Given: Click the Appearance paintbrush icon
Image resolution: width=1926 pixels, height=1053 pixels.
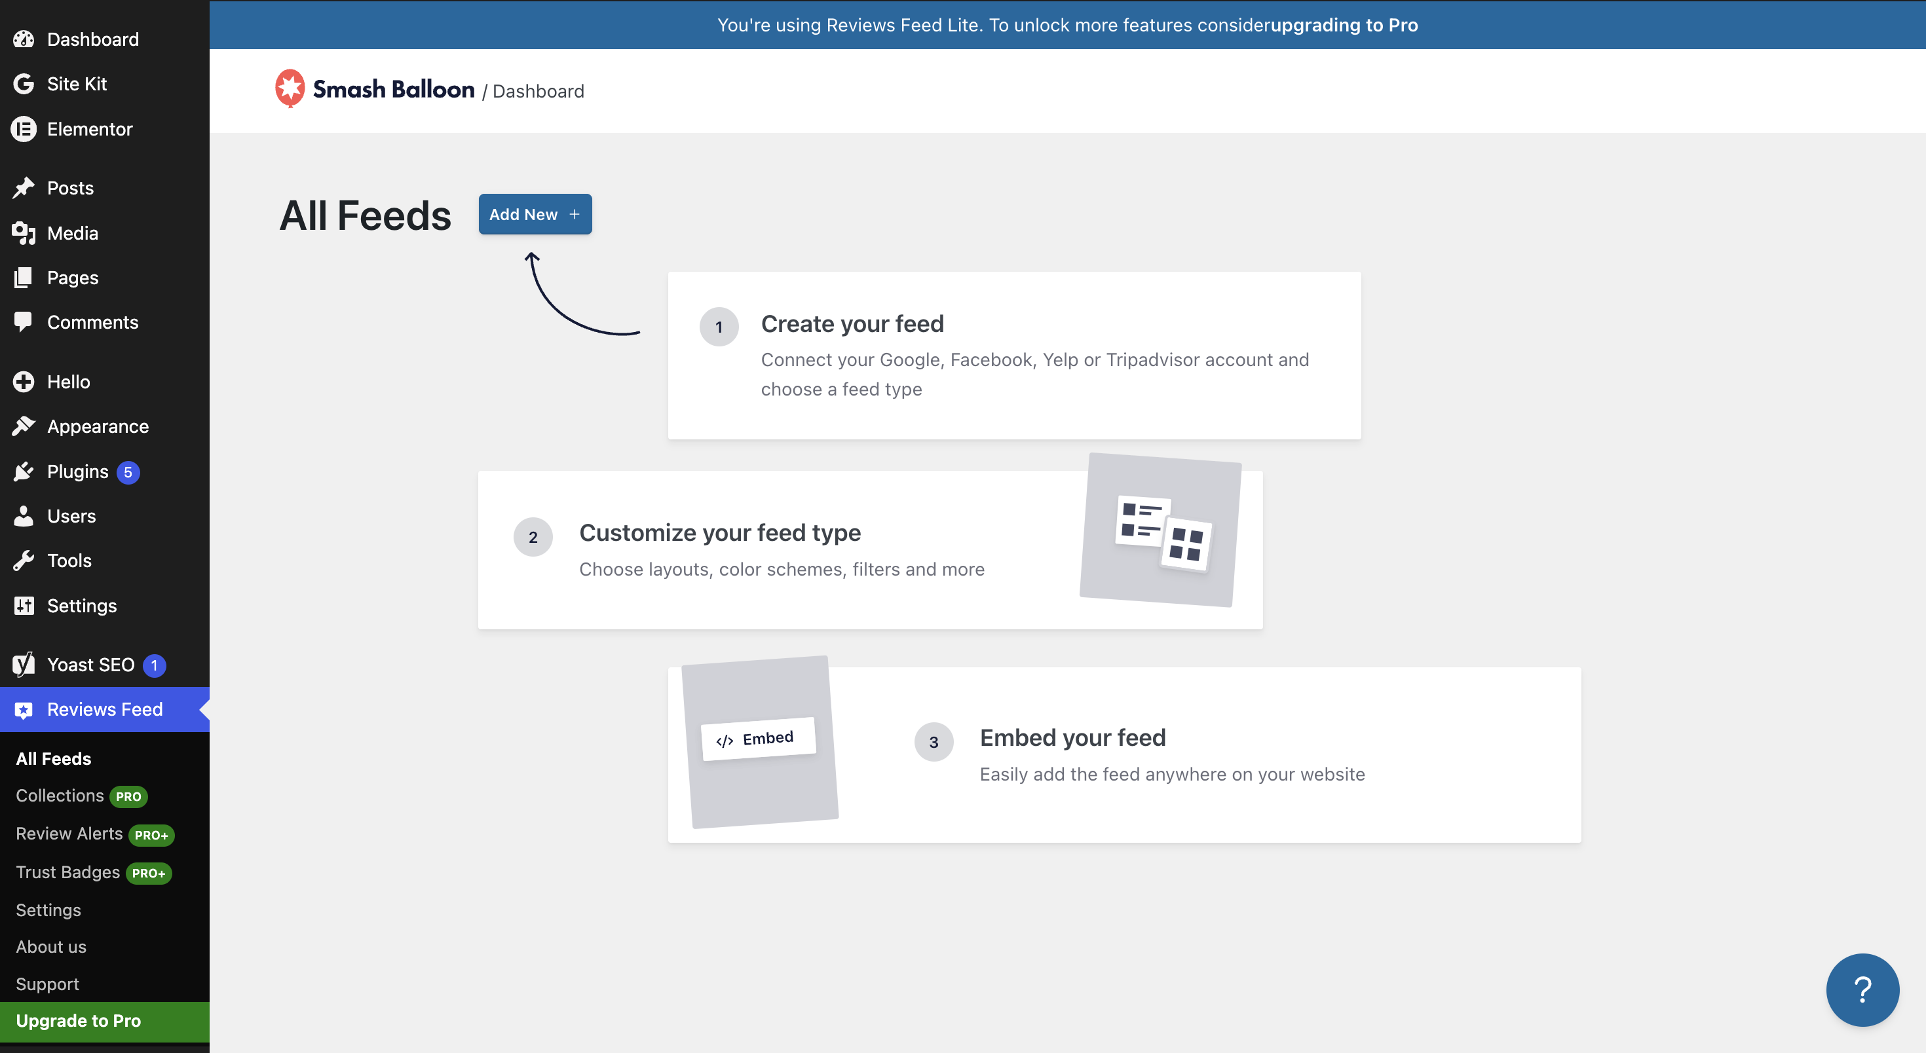Looking at the screenshot, I should tap(24, 426).
